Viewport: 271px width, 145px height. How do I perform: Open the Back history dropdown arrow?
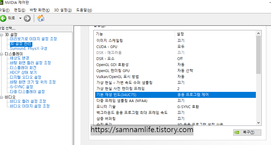(x=20, y=18)
